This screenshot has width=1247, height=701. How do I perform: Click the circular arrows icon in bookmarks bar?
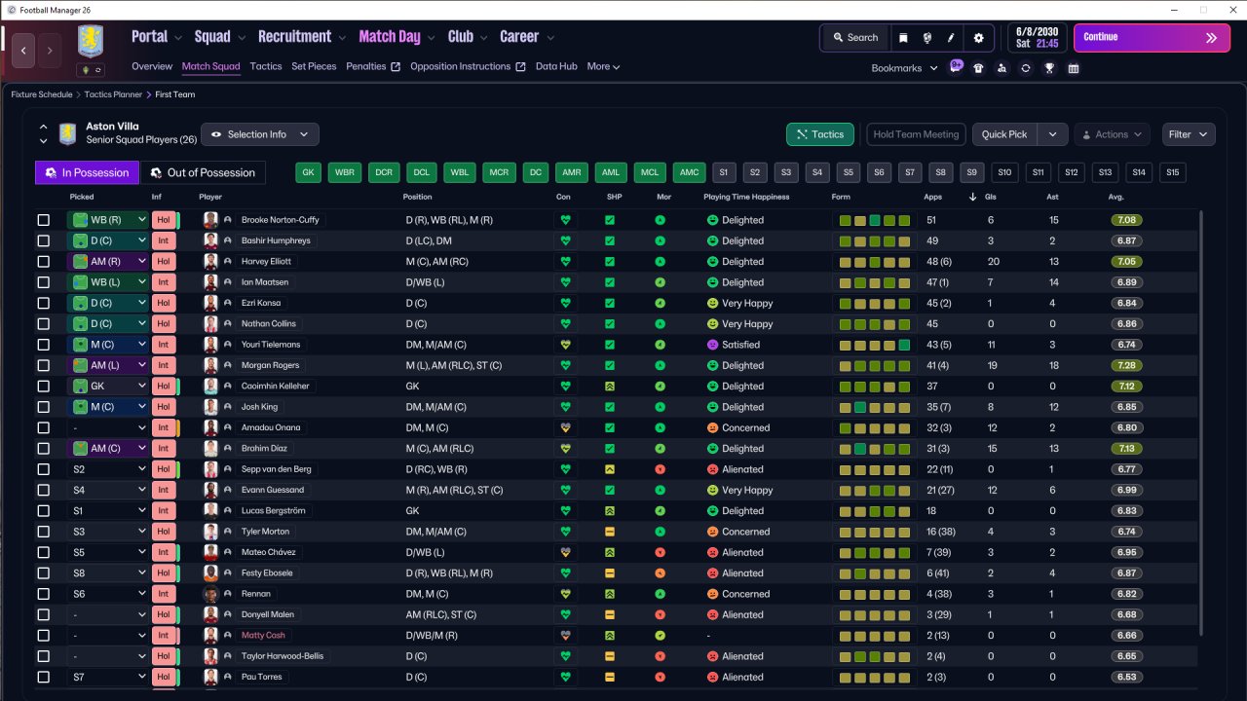pos(1026,68)
